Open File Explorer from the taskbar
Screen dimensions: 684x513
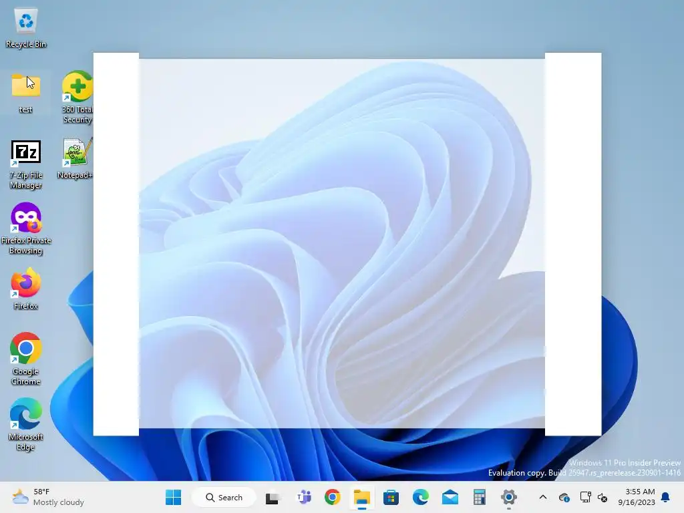point(361,497)
